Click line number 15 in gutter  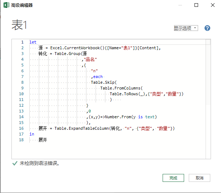coord(21,123)
